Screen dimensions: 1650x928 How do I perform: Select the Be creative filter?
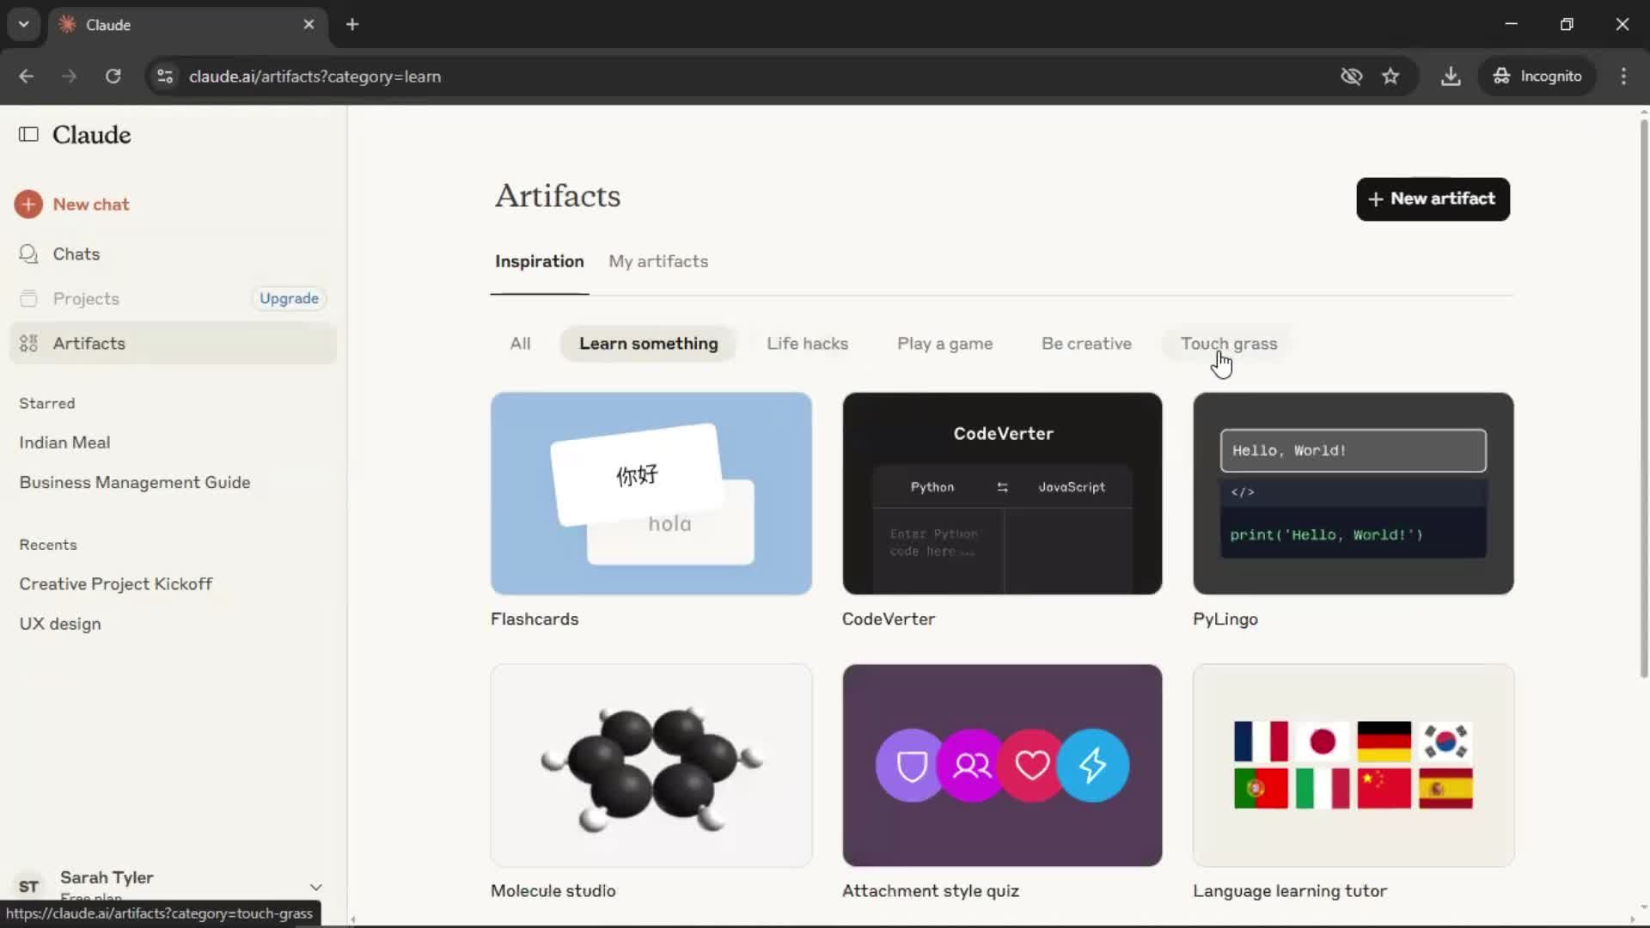click(1086, 344)
